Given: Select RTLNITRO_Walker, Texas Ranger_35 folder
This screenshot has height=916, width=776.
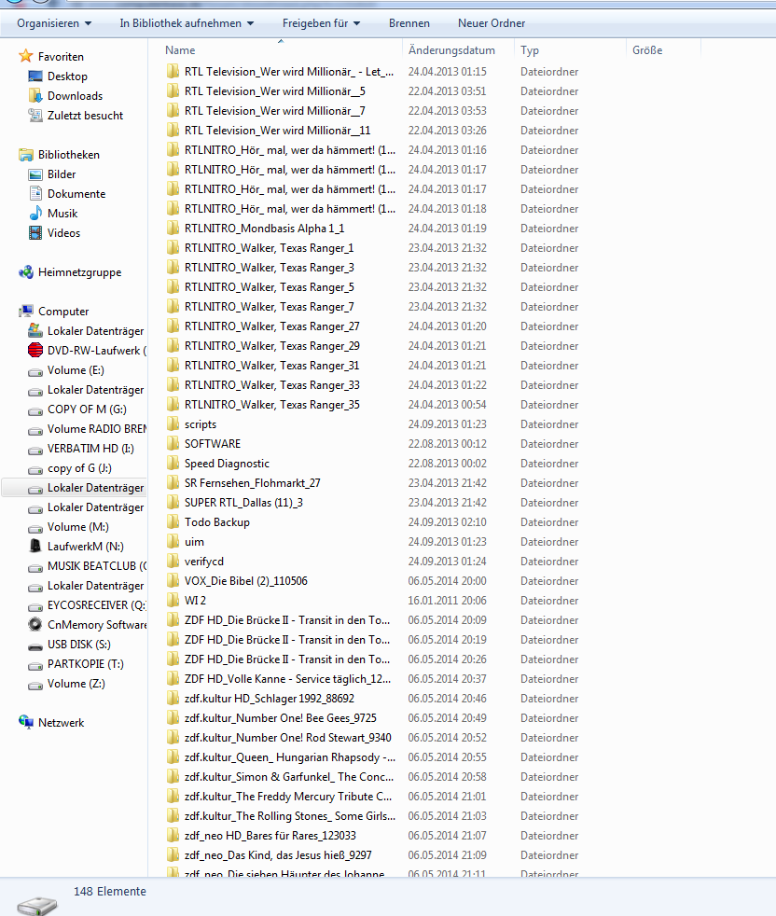Looking at the screenshot, I should [x=271, y=405].
